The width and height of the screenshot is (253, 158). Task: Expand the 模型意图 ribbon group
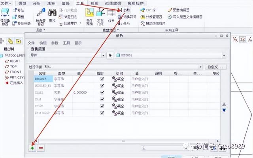(x=111, y=30)
